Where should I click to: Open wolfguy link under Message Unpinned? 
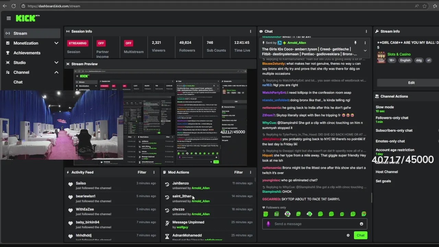[x=182, y=227]
